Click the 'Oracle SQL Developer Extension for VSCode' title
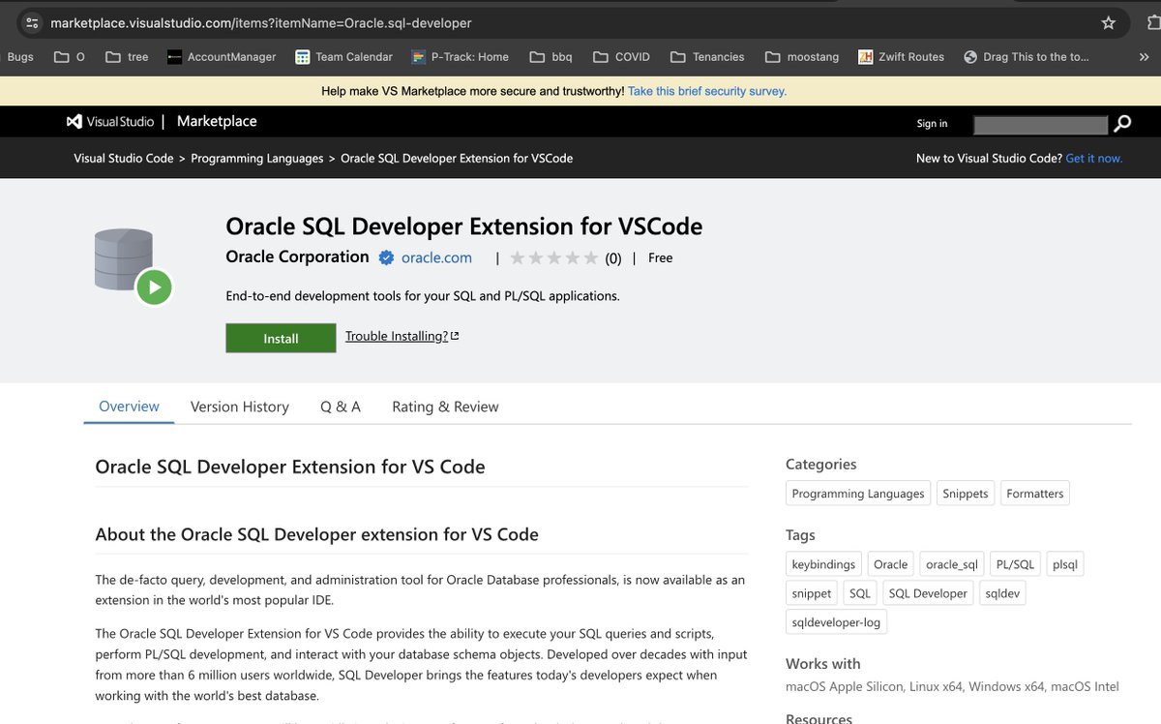1161x724 pixels. click(x=464, y=226)
